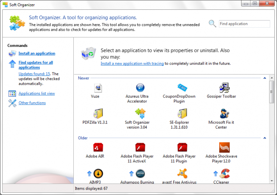The image size is (277, 195).
Task: Click the scrollbar down arrow
Action: click(x=272, y=181)
